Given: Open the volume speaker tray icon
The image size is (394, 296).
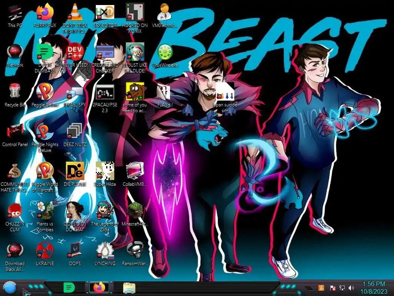Looking at the screenshot, I should 351,288.
